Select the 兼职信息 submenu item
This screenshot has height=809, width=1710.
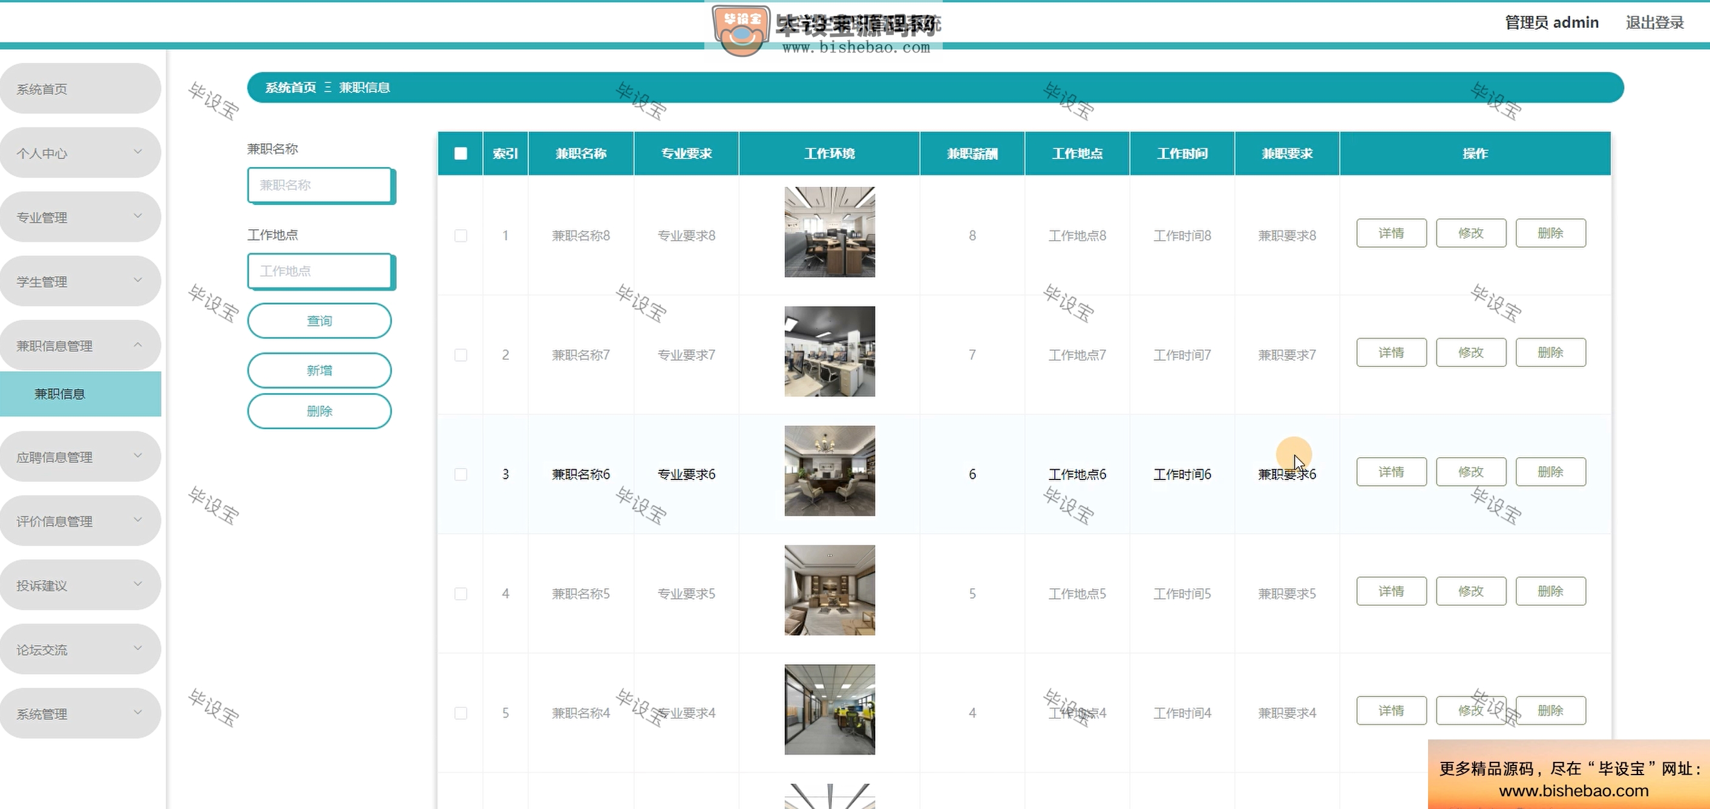pyautogui.click(x=80, y=394)
